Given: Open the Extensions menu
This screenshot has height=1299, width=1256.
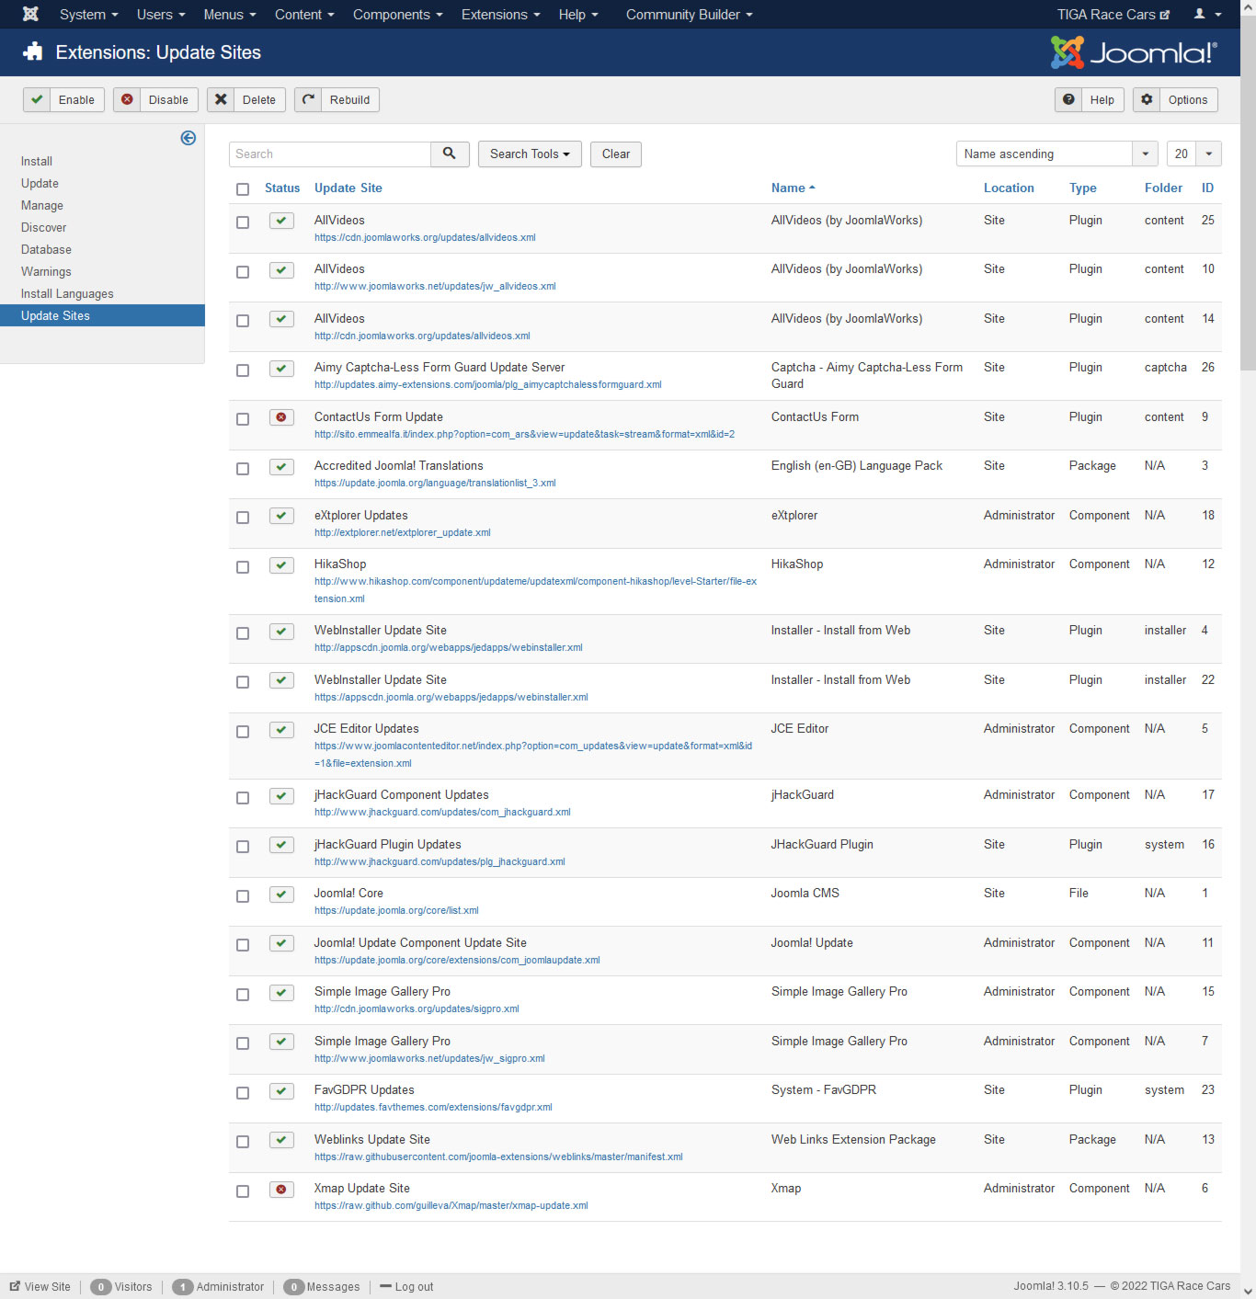Looking at the screenshot, I should point(501,14).
